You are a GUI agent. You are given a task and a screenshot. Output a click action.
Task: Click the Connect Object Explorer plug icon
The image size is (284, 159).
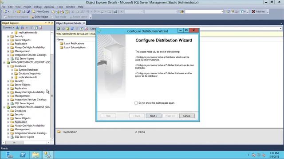(18, 27)
